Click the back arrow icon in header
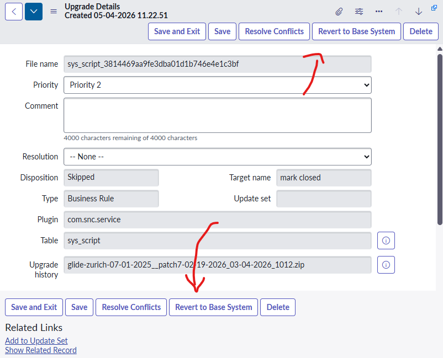 pyautogui.click(x=14, y=11)
